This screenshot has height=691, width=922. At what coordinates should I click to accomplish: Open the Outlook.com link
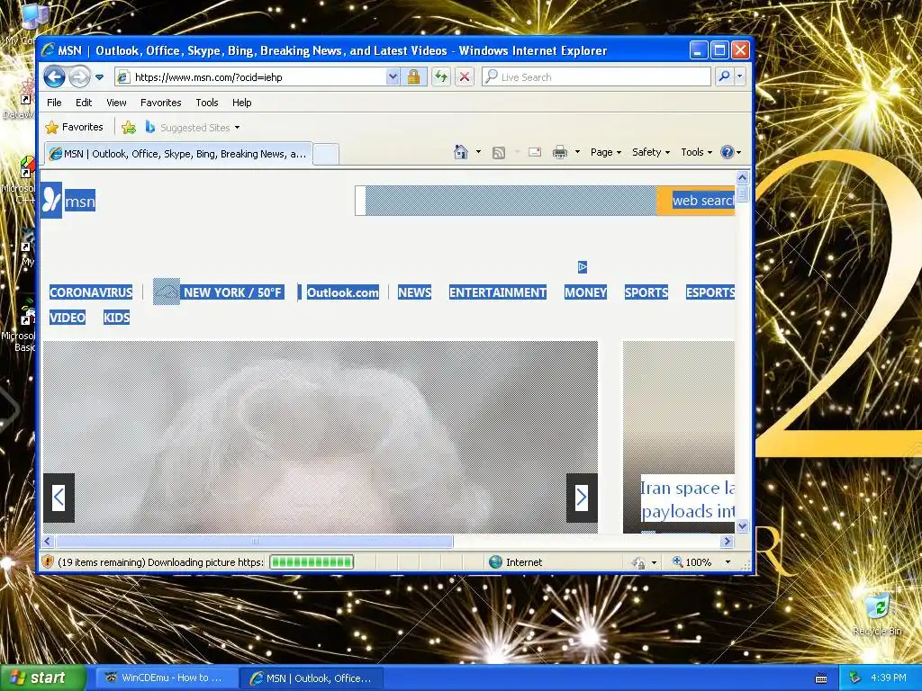[343, 292]
